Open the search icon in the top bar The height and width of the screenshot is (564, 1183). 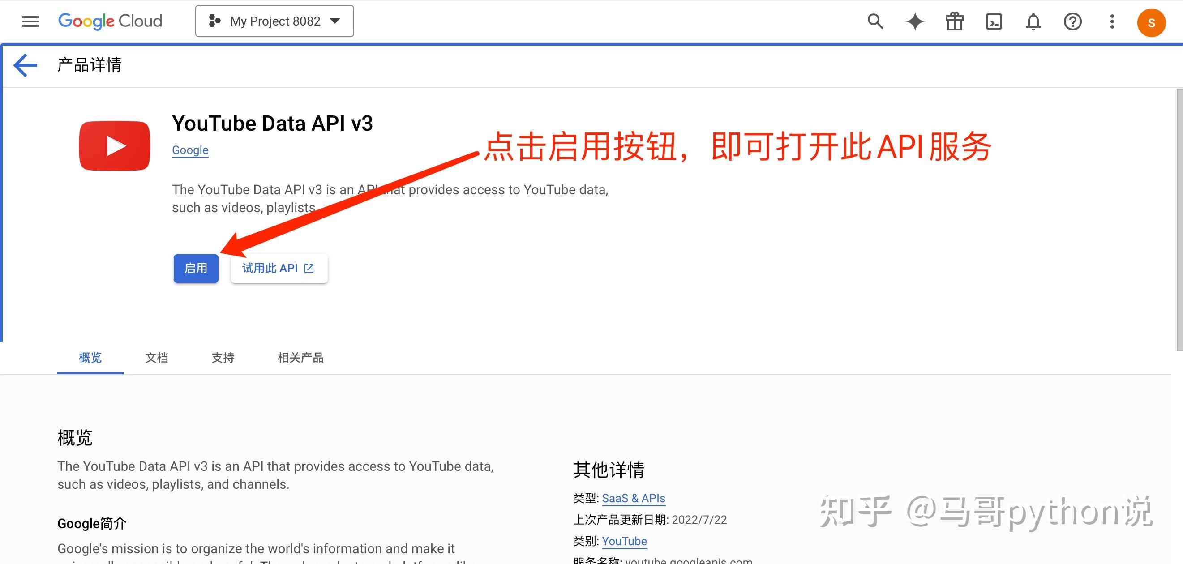point(875,21)
